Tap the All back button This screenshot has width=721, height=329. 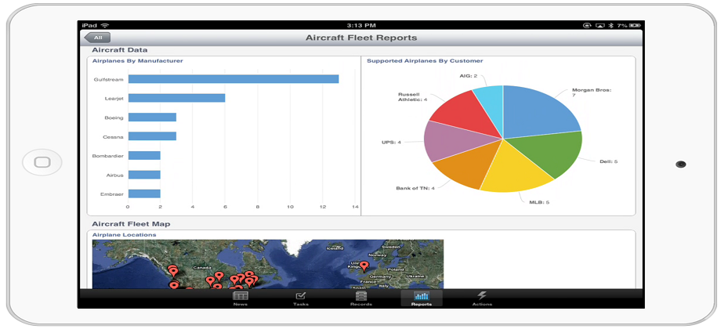[x=96, y=38]
